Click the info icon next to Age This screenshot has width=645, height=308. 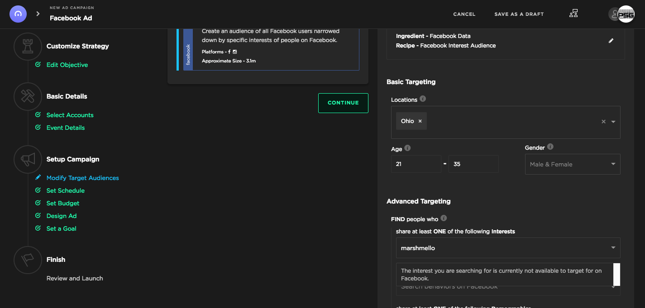[407, 148]
